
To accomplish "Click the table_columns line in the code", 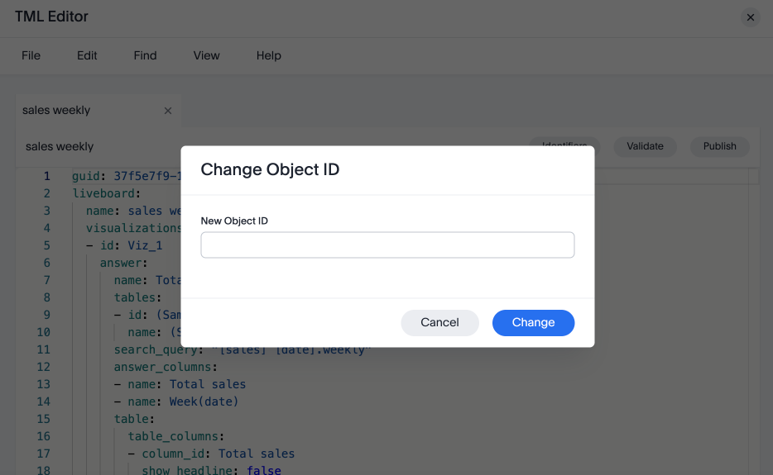I will pos(176,436).
